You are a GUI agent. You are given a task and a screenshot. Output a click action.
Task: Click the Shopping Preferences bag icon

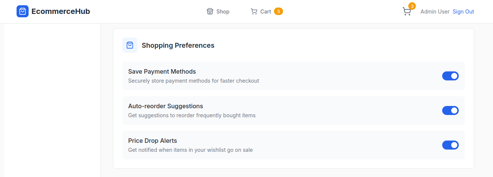tap(130, 45)
